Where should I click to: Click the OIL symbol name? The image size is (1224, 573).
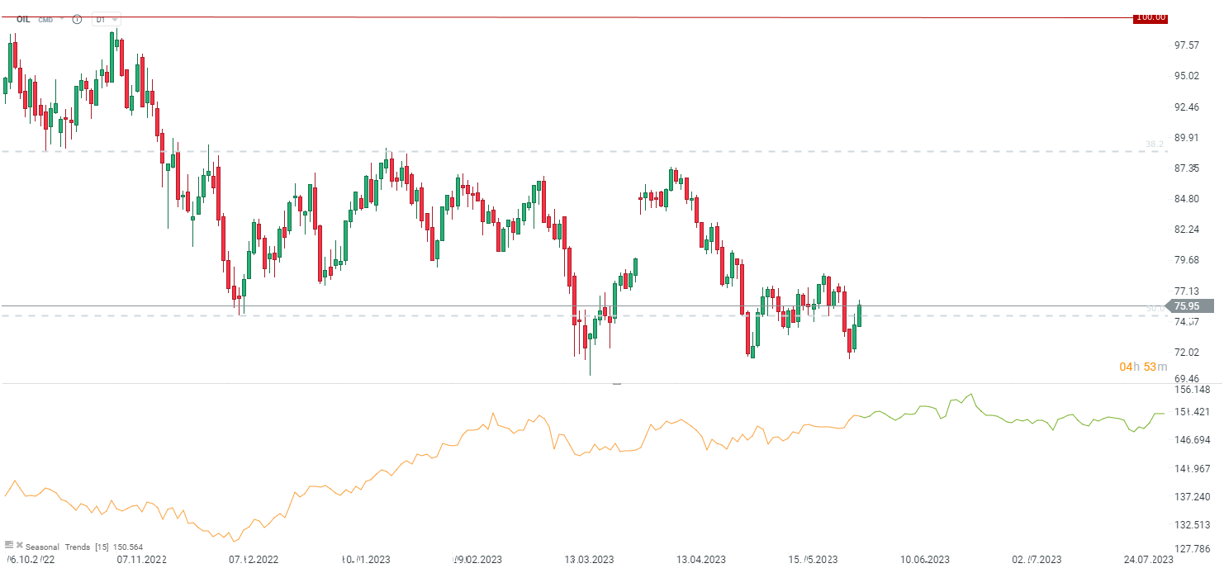23,19
